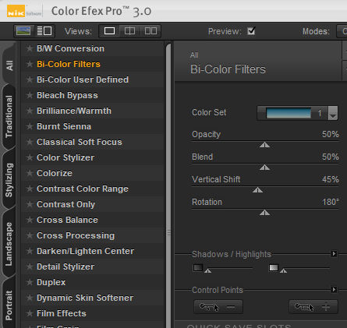Open the Traditional filters tab
This screenshot has height=328, width=347.
point(9,117)
